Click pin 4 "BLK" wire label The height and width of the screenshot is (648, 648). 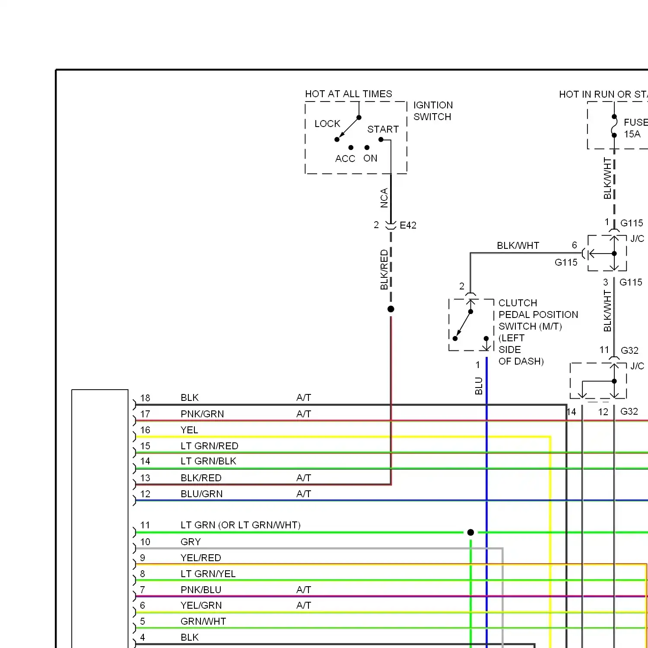(190, 637)
